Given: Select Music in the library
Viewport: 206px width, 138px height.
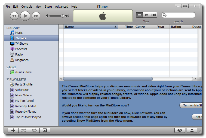Looking at the screenshot, I should point(31,33).
